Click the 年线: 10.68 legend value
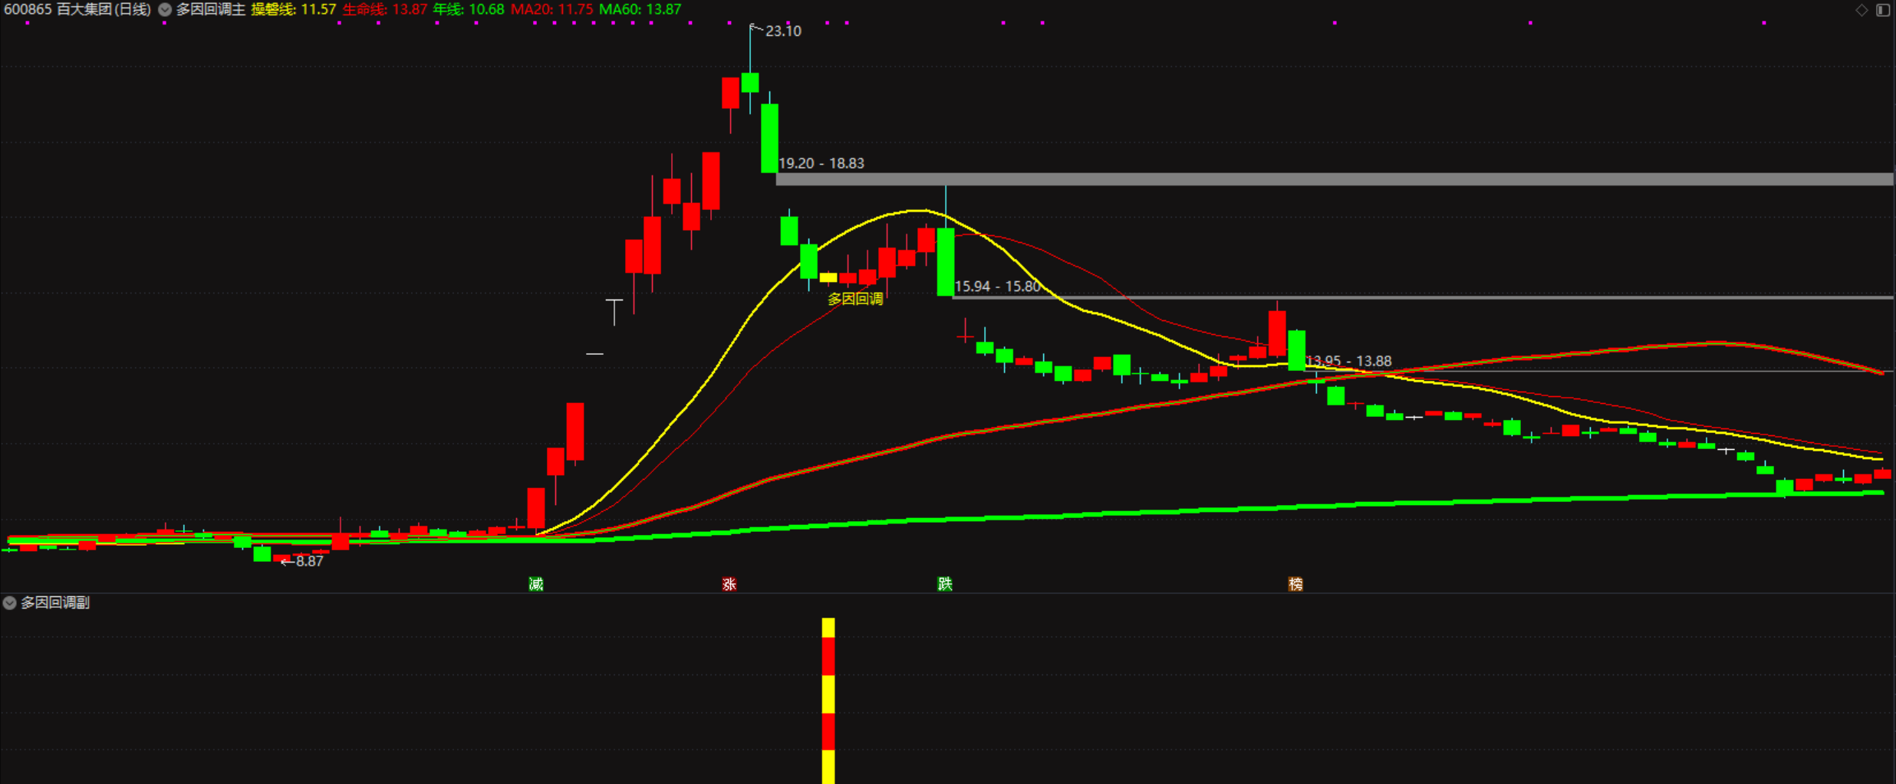 pos(469,10)
